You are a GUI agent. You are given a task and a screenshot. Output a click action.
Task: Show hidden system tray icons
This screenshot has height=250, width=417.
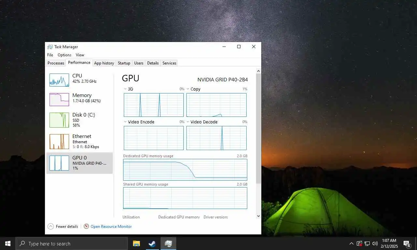pyautogui.click(x=351, y=243)
